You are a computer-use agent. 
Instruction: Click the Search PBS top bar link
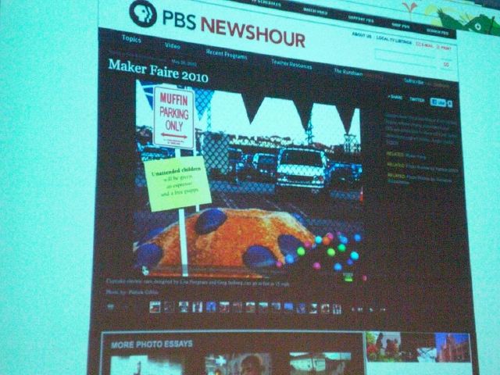pyautogui.click(x=437, y=31)
